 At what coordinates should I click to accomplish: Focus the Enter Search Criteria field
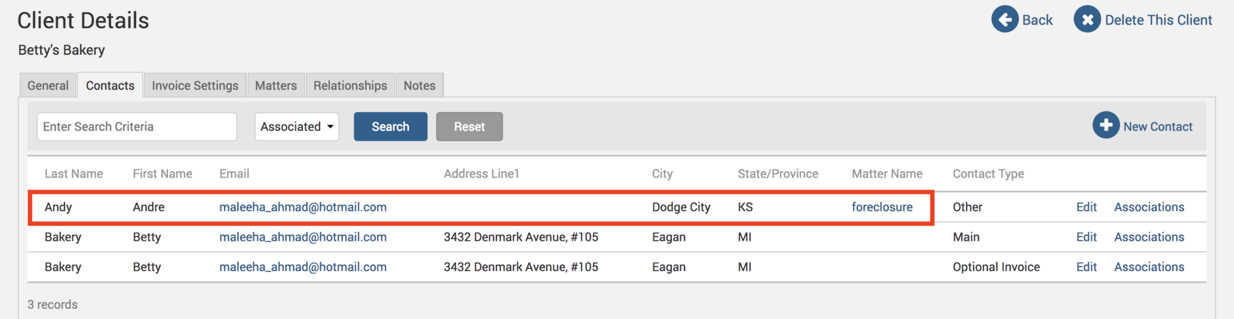tap(137, 126)
